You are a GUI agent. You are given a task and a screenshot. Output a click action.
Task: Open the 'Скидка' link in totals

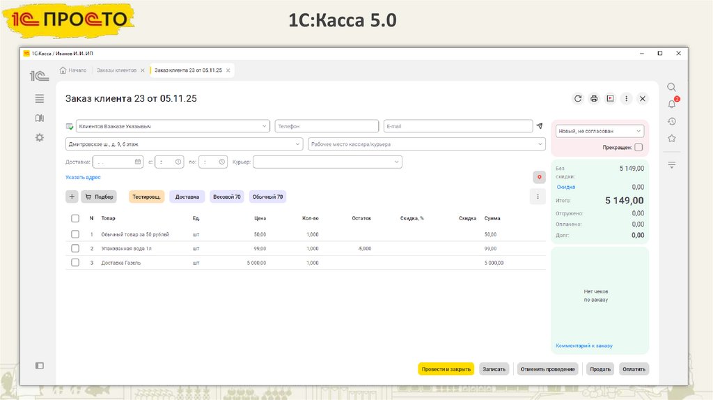(565, 187)
